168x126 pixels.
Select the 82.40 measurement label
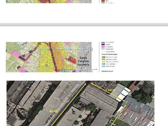(53, 111)
